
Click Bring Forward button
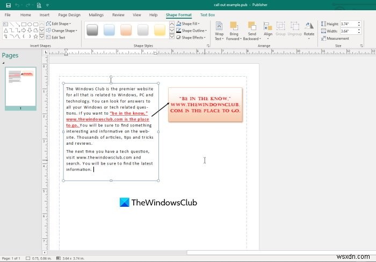[234, 31]
